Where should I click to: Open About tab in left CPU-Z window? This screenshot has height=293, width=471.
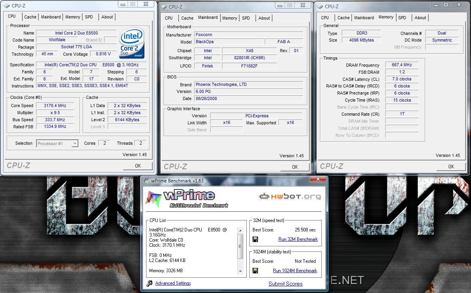[107, 17]
